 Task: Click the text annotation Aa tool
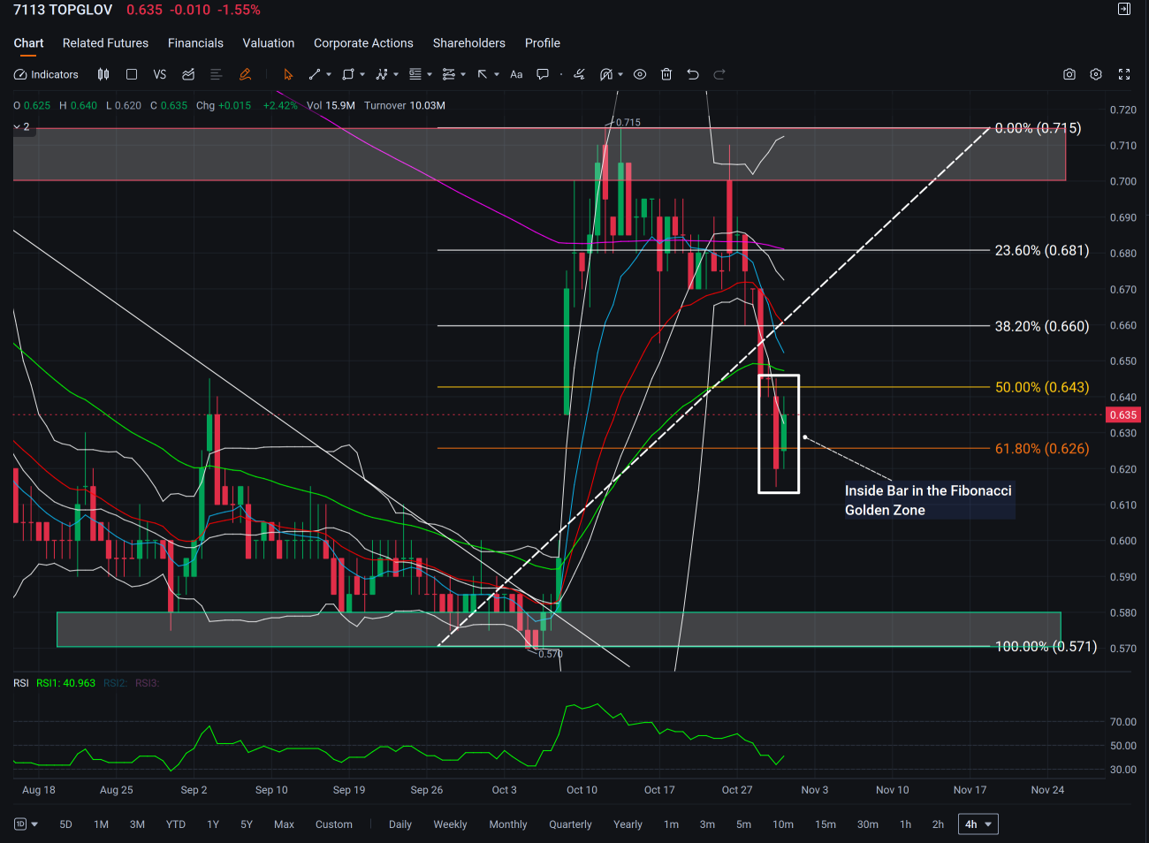[x=516, y=74]
